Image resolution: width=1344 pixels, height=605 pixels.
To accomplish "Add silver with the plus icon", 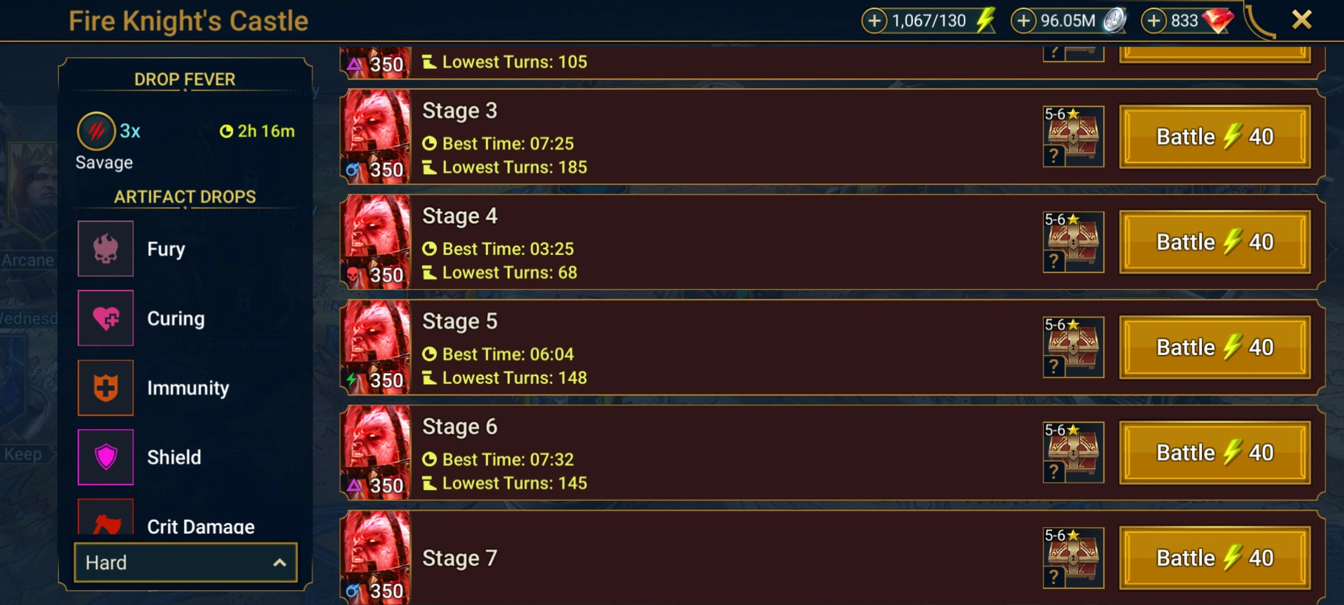I will point(1023,21).
